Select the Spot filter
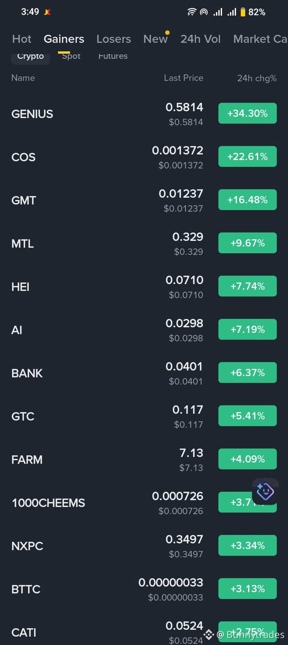 71,56
